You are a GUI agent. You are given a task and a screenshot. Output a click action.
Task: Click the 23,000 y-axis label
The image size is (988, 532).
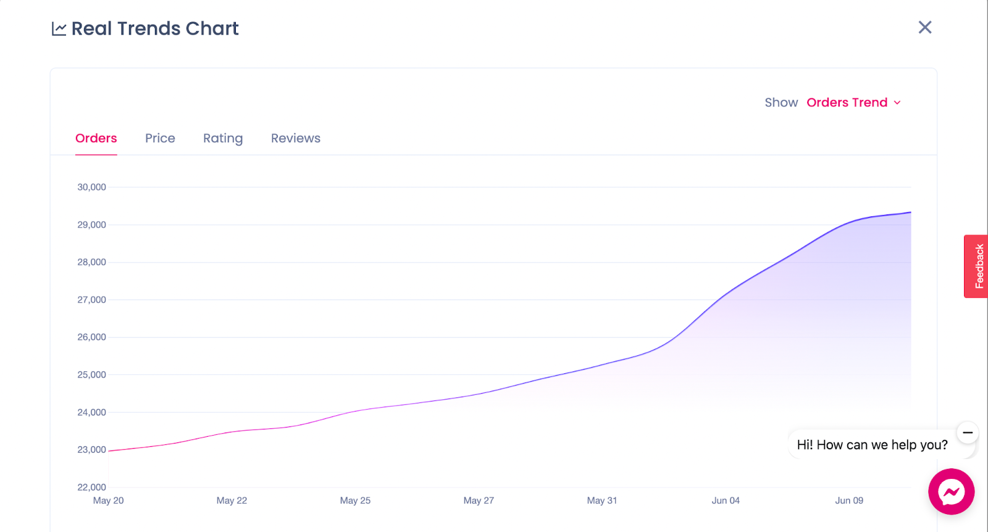[91, 450]
